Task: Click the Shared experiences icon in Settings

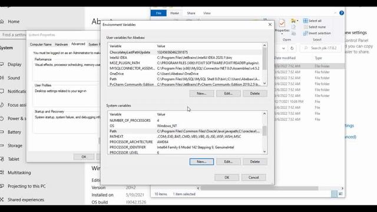Action: (2, 200)
